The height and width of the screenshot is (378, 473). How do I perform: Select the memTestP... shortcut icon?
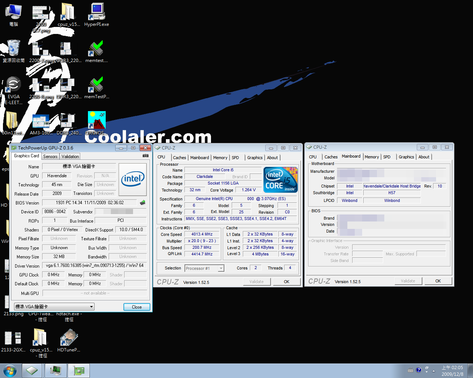[96, 87]
